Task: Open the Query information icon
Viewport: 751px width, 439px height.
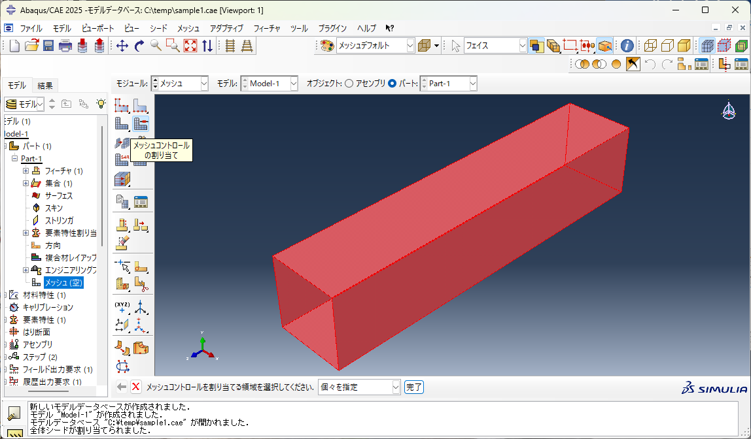Action: point(627,46)
